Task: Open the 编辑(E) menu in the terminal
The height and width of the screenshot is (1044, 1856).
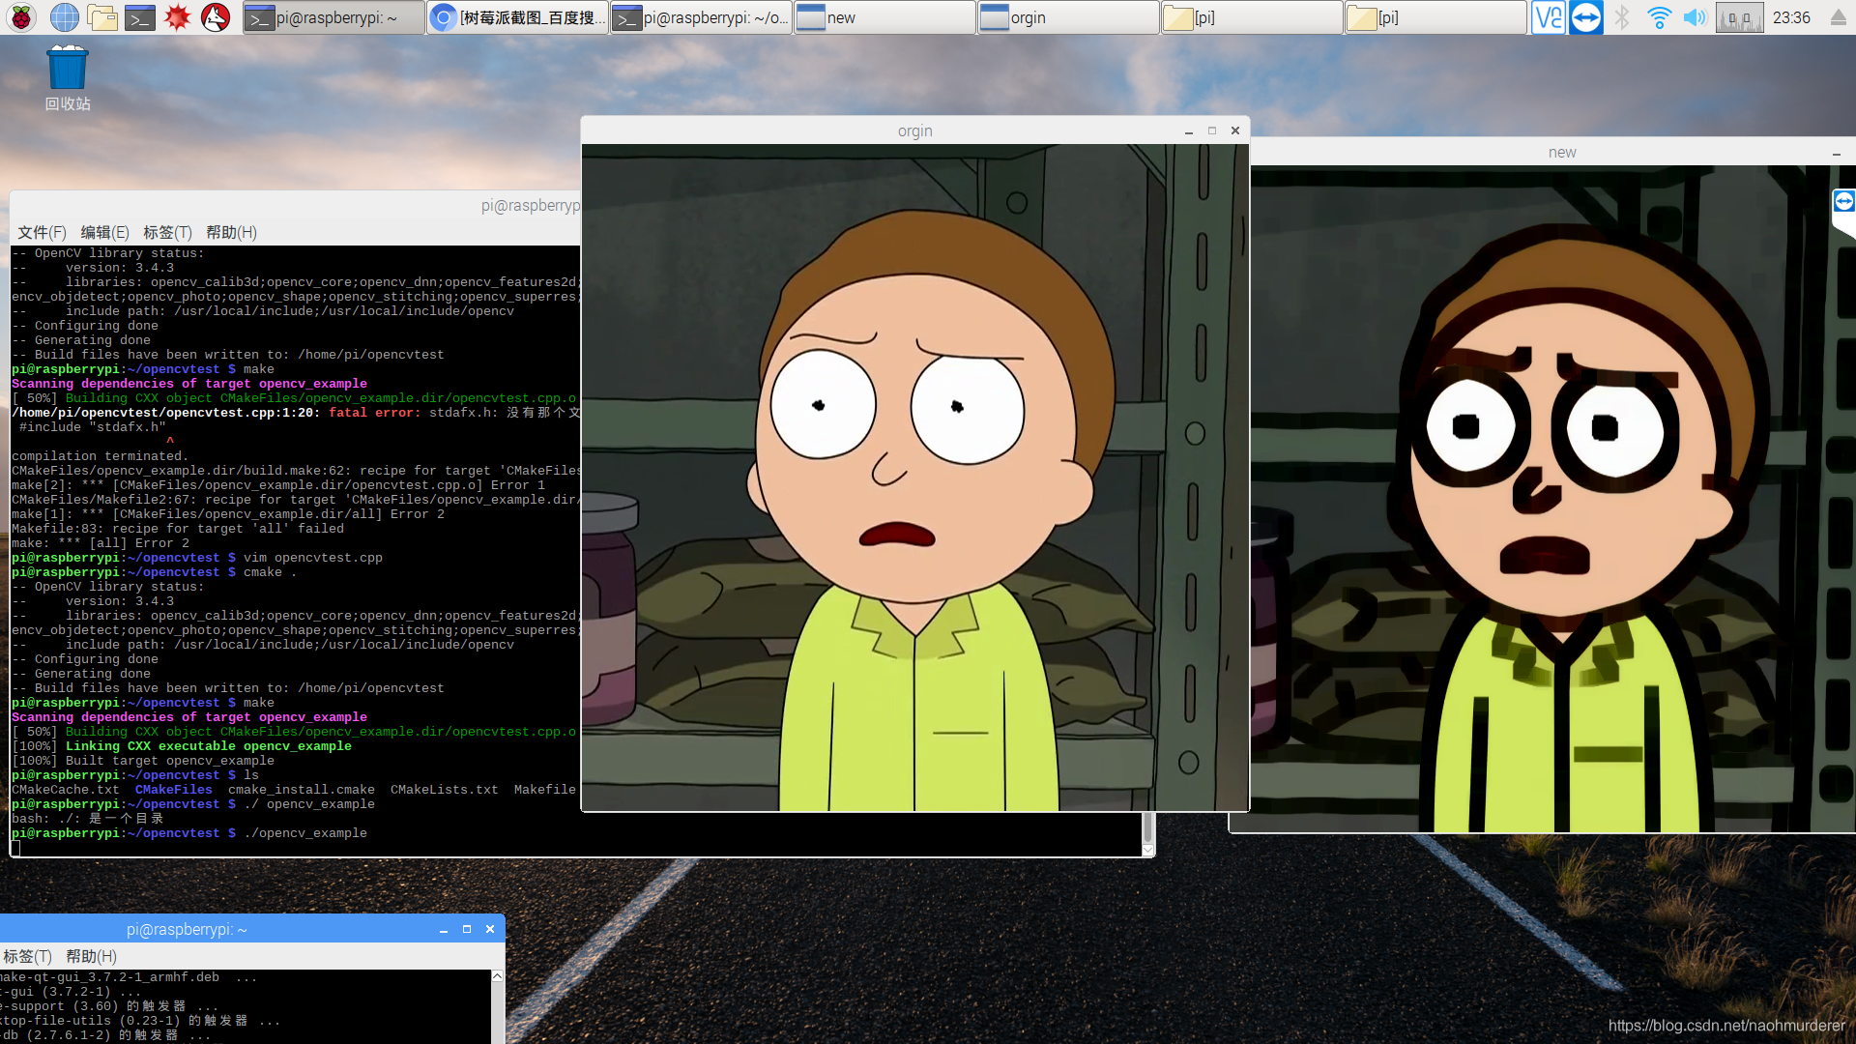Action: pyautogui.click(x=104, y=232)
